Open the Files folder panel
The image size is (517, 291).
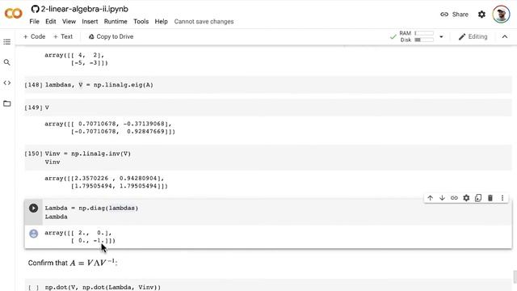click(x=7, y=103)
